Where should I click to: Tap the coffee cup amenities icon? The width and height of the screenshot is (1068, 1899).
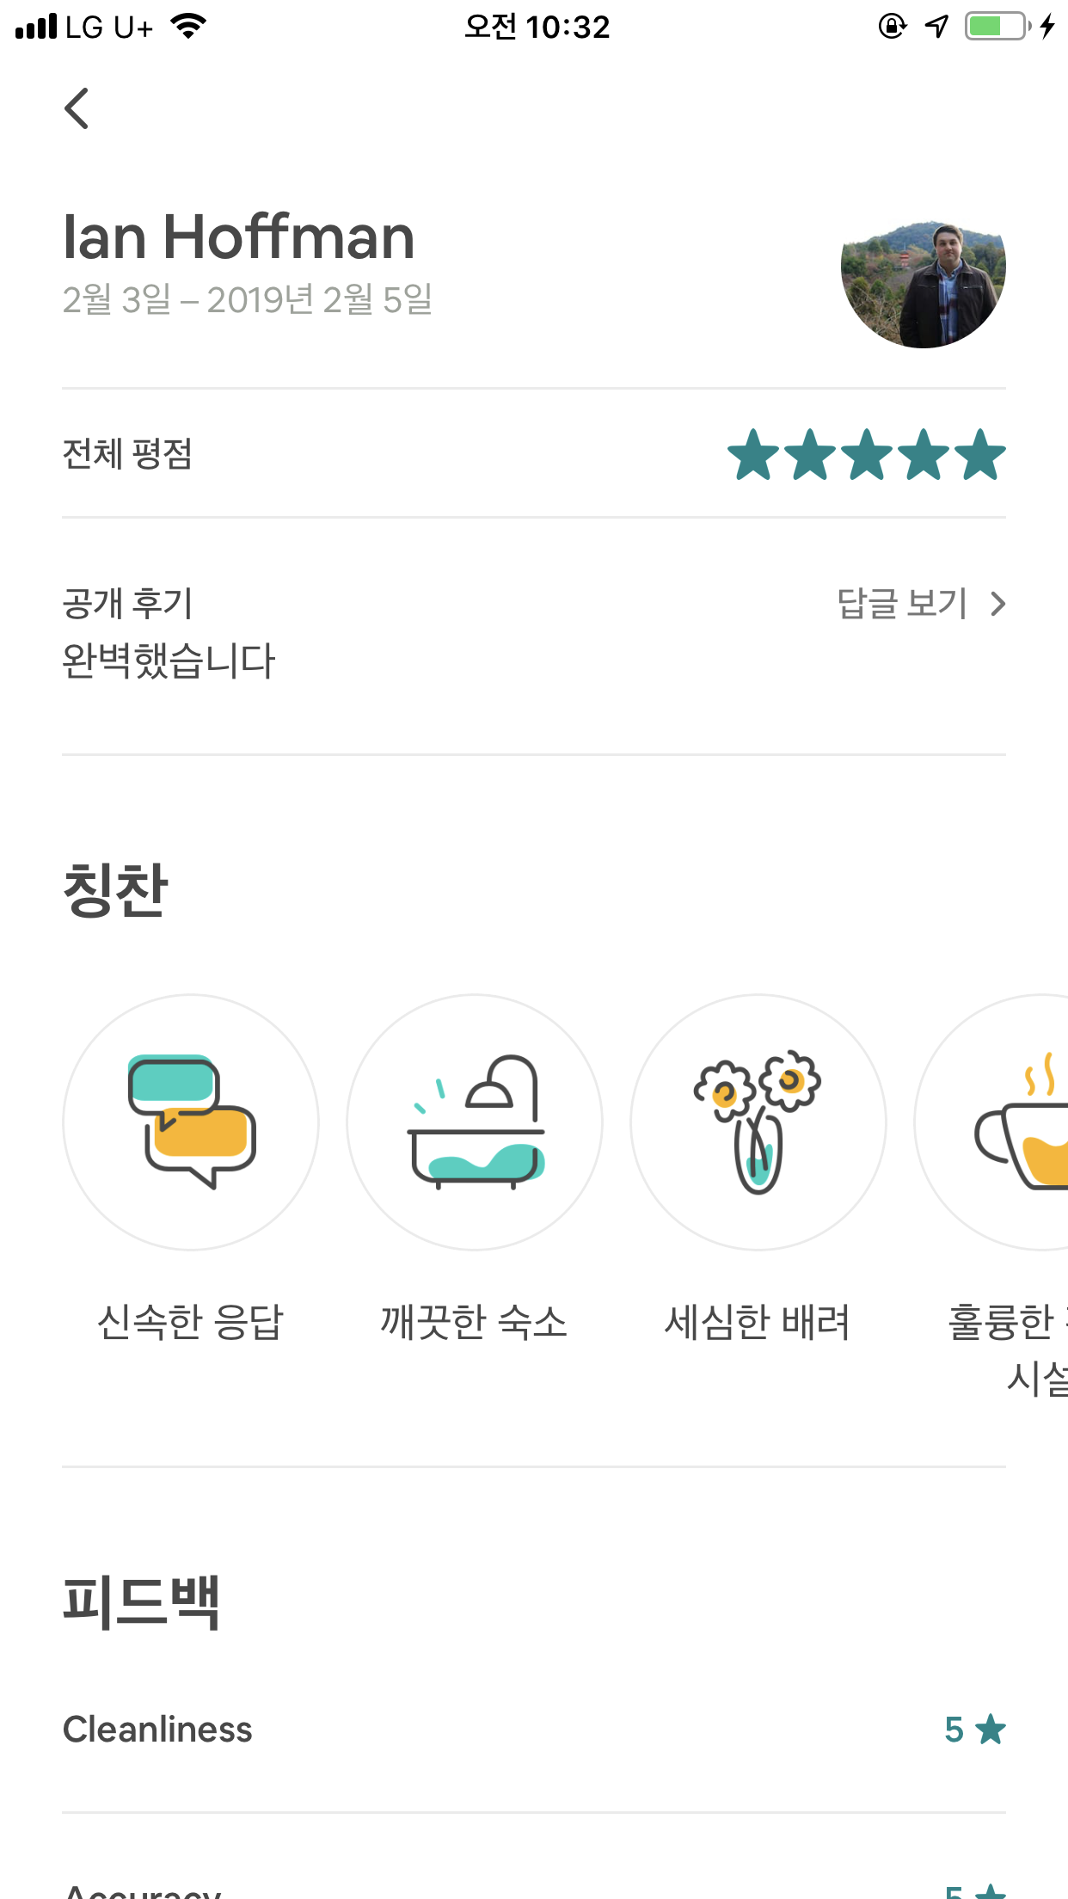pyautogui.click(x=1023, y=1122)
